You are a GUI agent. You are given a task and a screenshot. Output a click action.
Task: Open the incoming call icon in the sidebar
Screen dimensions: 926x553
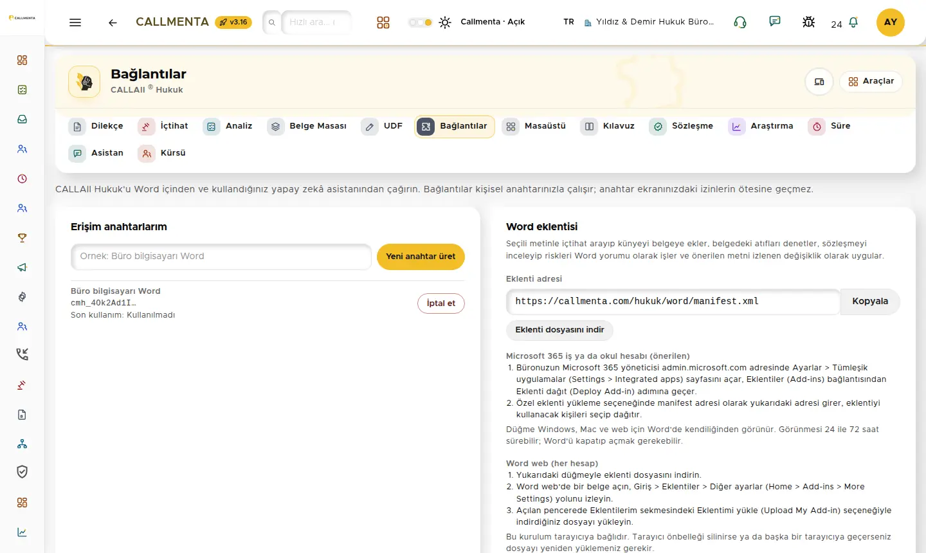(23, 354)
